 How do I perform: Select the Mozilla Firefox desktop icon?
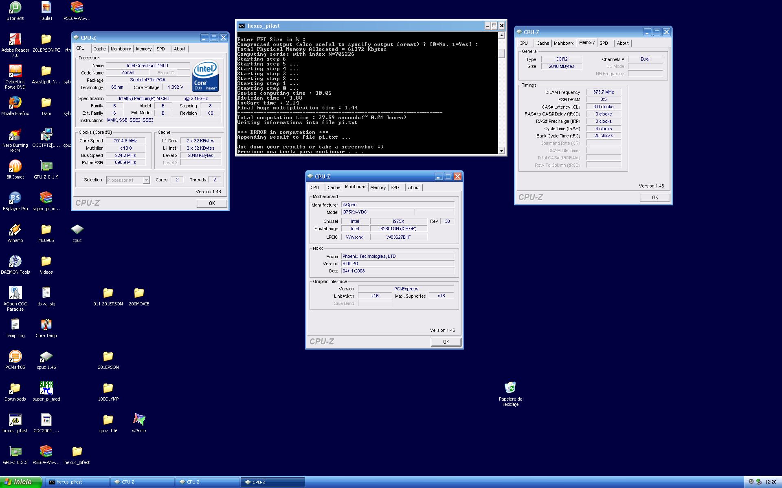tap(15, 106)
